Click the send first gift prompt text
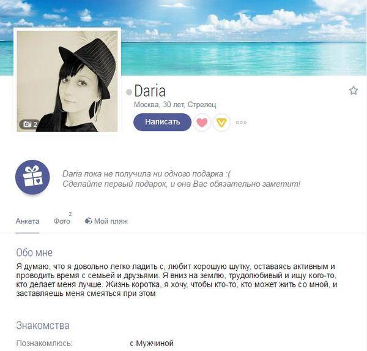 (x=181, y=184)
